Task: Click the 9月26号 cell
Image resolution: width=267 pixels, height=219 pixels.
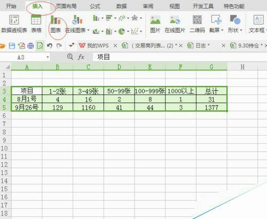Action: click(x=27, y=107)
